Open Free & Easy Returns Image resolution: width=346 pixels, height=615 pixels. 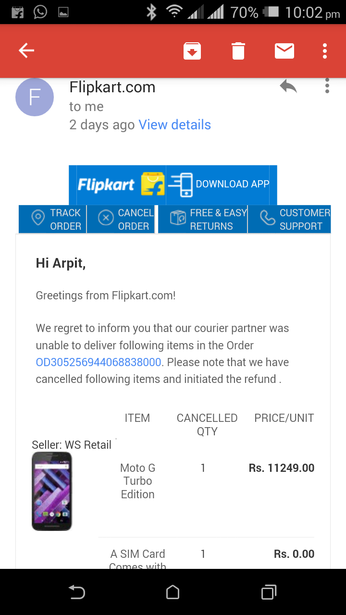(x=203, y=219)
